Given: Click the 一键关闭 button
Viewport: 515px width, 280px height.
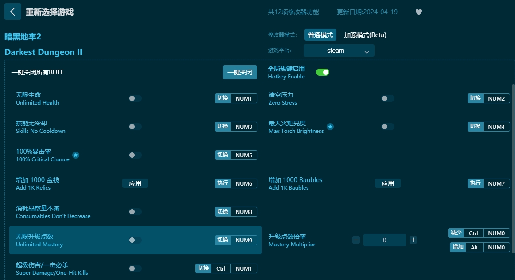Looking at the screenshot, I should (x=240, y=72).
